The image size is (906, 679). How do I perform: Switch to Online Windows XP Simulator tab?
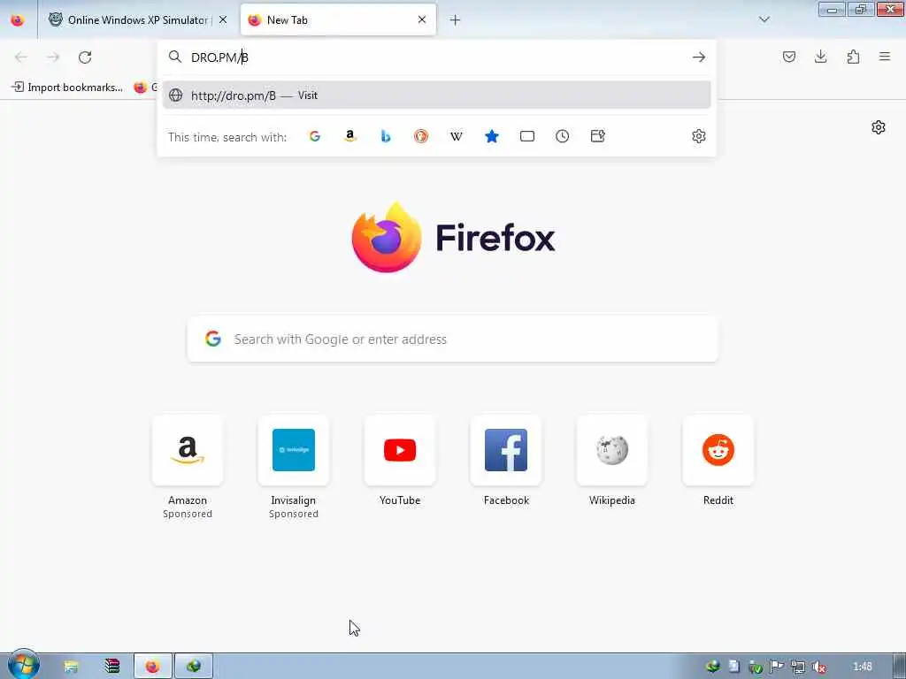(x=137, y=20)
